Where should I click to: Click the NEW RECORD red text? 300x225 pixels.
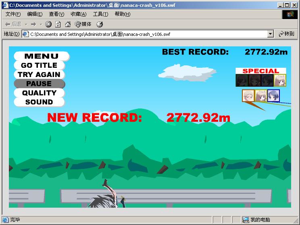[94, 117]
